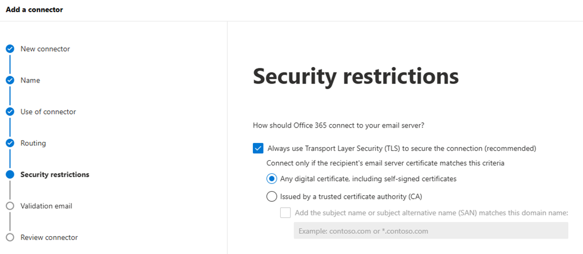Click the Review connector step circle
583x254 pixels.
click(x=10, y=237)
